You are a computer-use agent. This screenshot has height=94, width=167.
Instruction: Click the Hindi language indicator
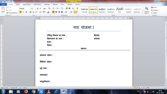pos(25,88)
